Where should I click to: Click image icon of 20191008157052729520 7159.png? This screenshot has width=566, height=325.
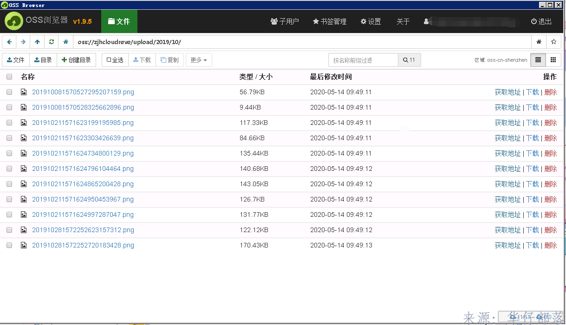[24, 92]
